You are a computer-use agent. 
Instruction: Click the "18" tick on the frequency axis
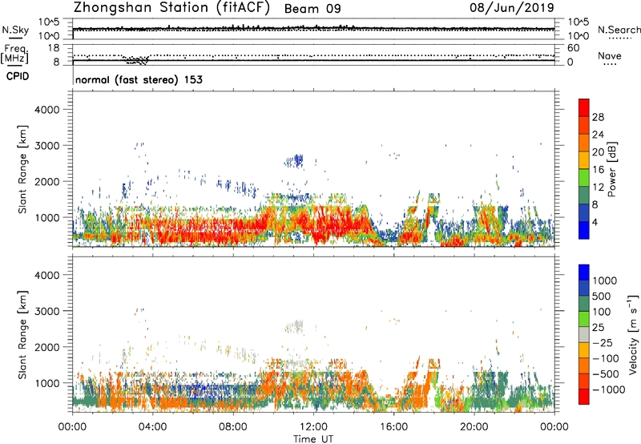pyautogui.click(x=54, y=48)
